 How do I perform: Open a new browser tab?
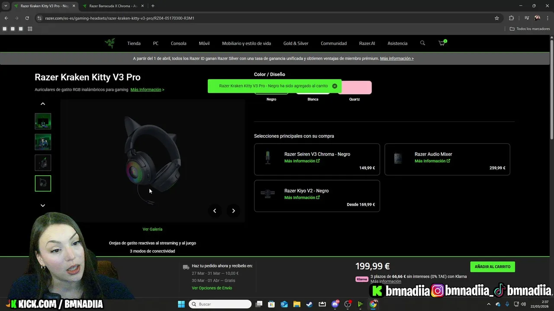(153, 6)
